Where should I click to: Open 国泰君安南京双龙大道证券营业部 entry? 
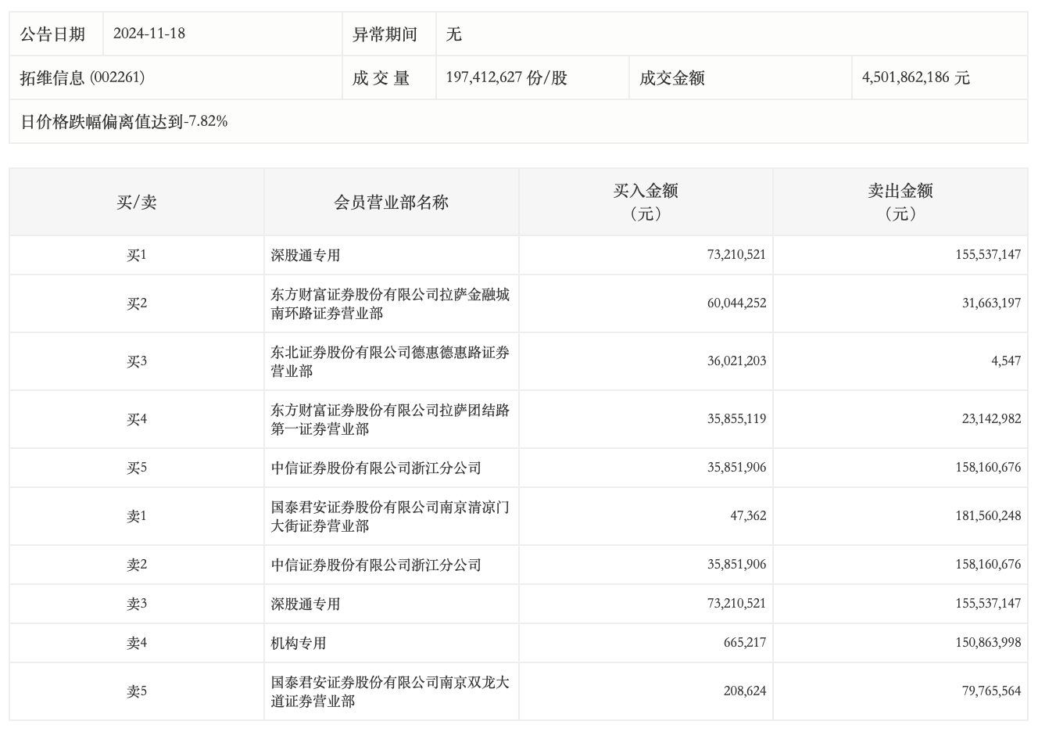[x=390, y=691]
